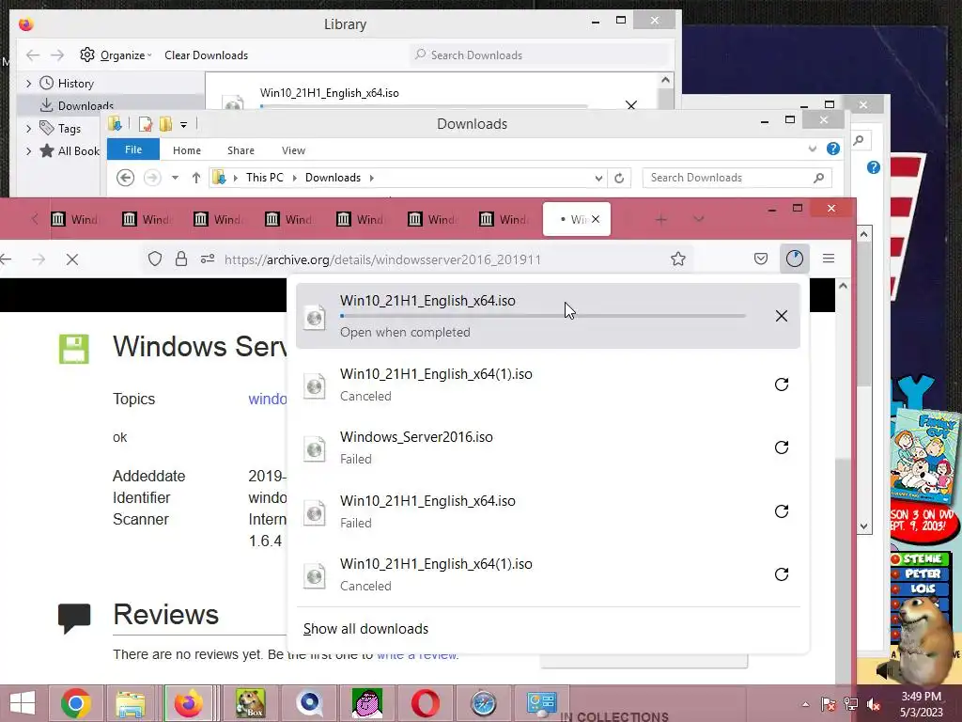Image resolution: width=962 pixels, height=722 pixels.
Task: Launch Google Chrome from the taskbar
Action: tap(76, 703)
